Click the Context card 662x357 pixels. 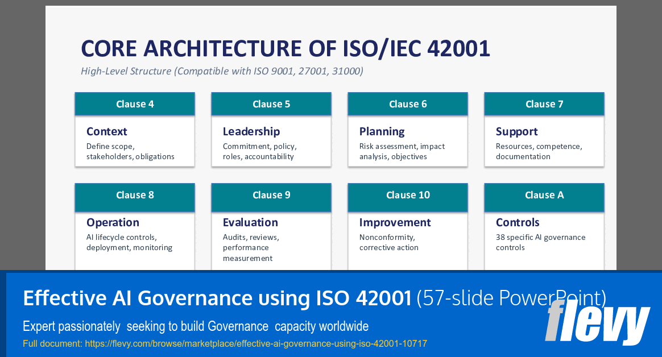tap(134, 141)
